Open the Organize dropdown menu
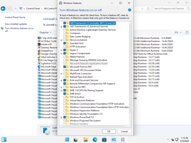The image size is (191, 143). 45,32
